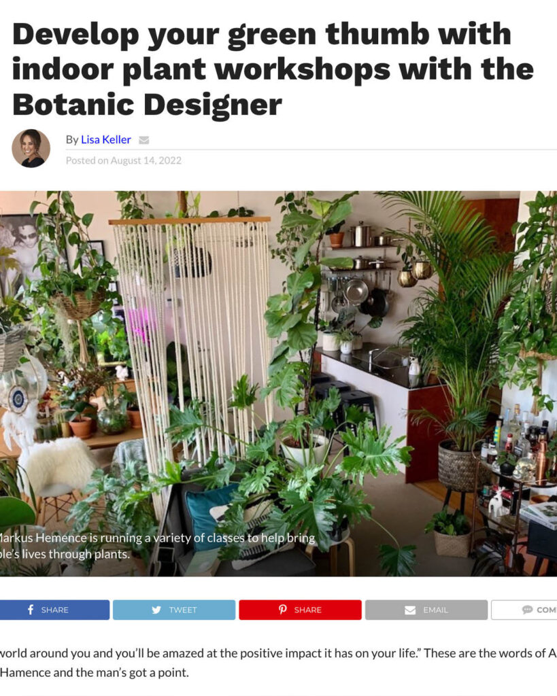Open the comments button label

[x=546, y=610]
